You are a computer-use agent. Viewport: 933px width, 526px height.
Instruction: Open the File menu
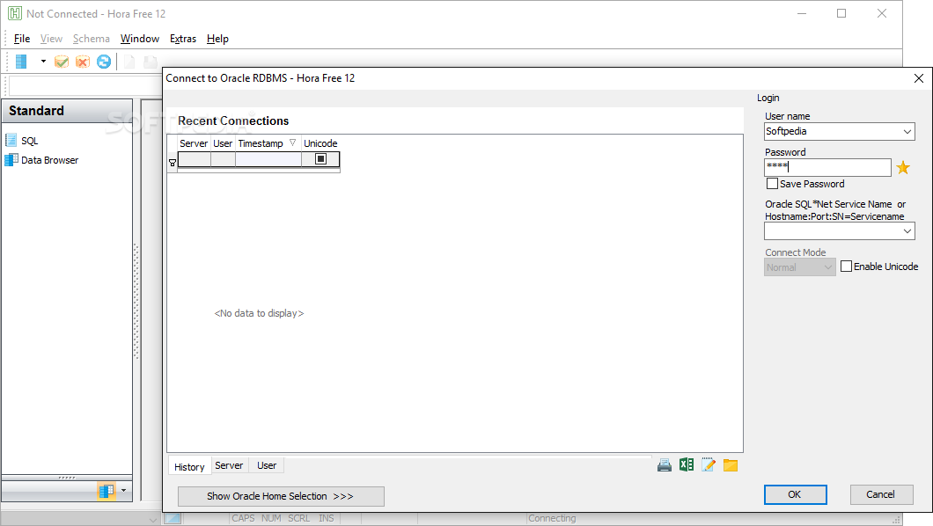[x=22, y=39]
